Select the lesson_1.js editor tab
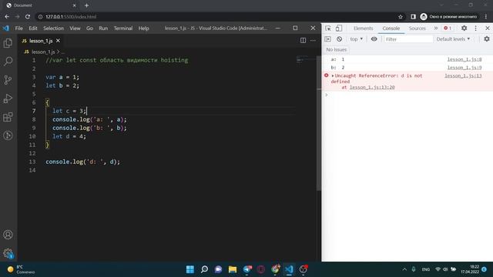 pos(41,41)
